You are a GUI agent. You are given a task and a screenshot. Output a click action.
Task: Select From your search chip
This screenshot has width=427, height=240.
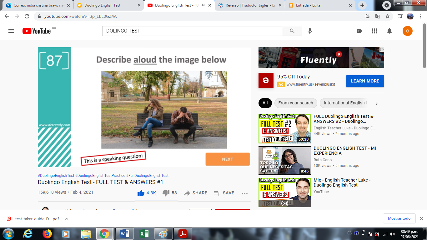[x=296, y=103]
